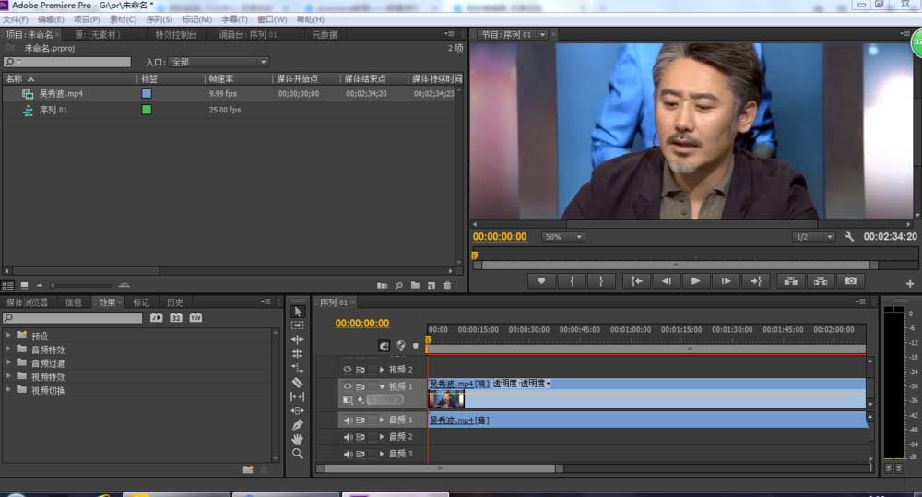Filter by YUV effects in Effects panel
Viewport: 922px width, 497px height.
tap(195, 317)
